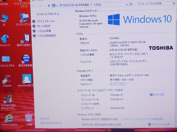Click the TOSHIBA manufacturer value
The image size is (177, 132).
[114, 38]
